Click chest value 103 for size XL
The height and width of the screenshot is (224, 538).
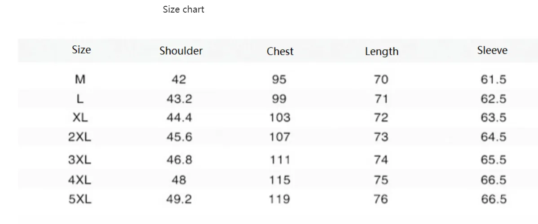pos(280,118)
